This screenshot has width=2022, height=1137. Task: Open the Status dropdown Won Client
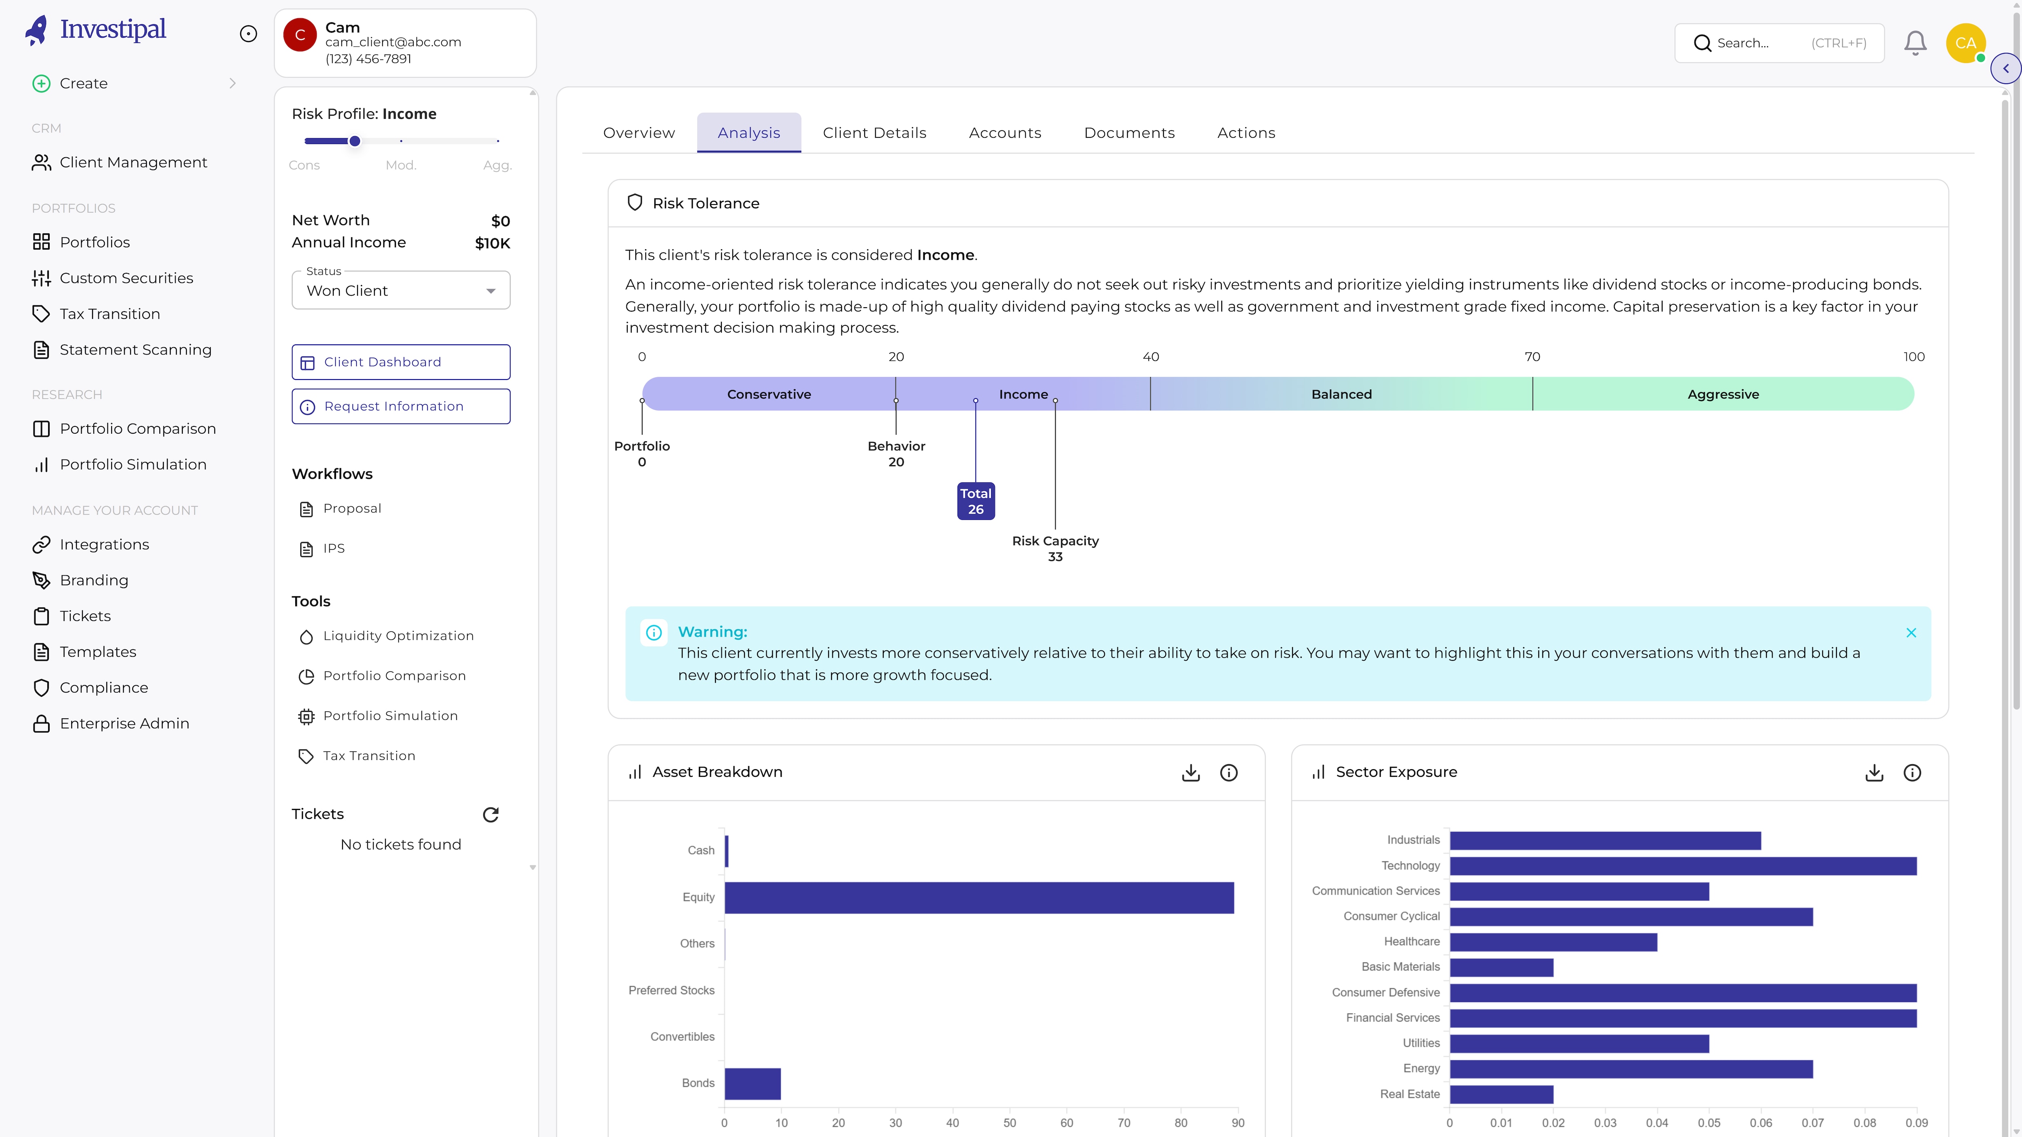click(x=400, y=291)
